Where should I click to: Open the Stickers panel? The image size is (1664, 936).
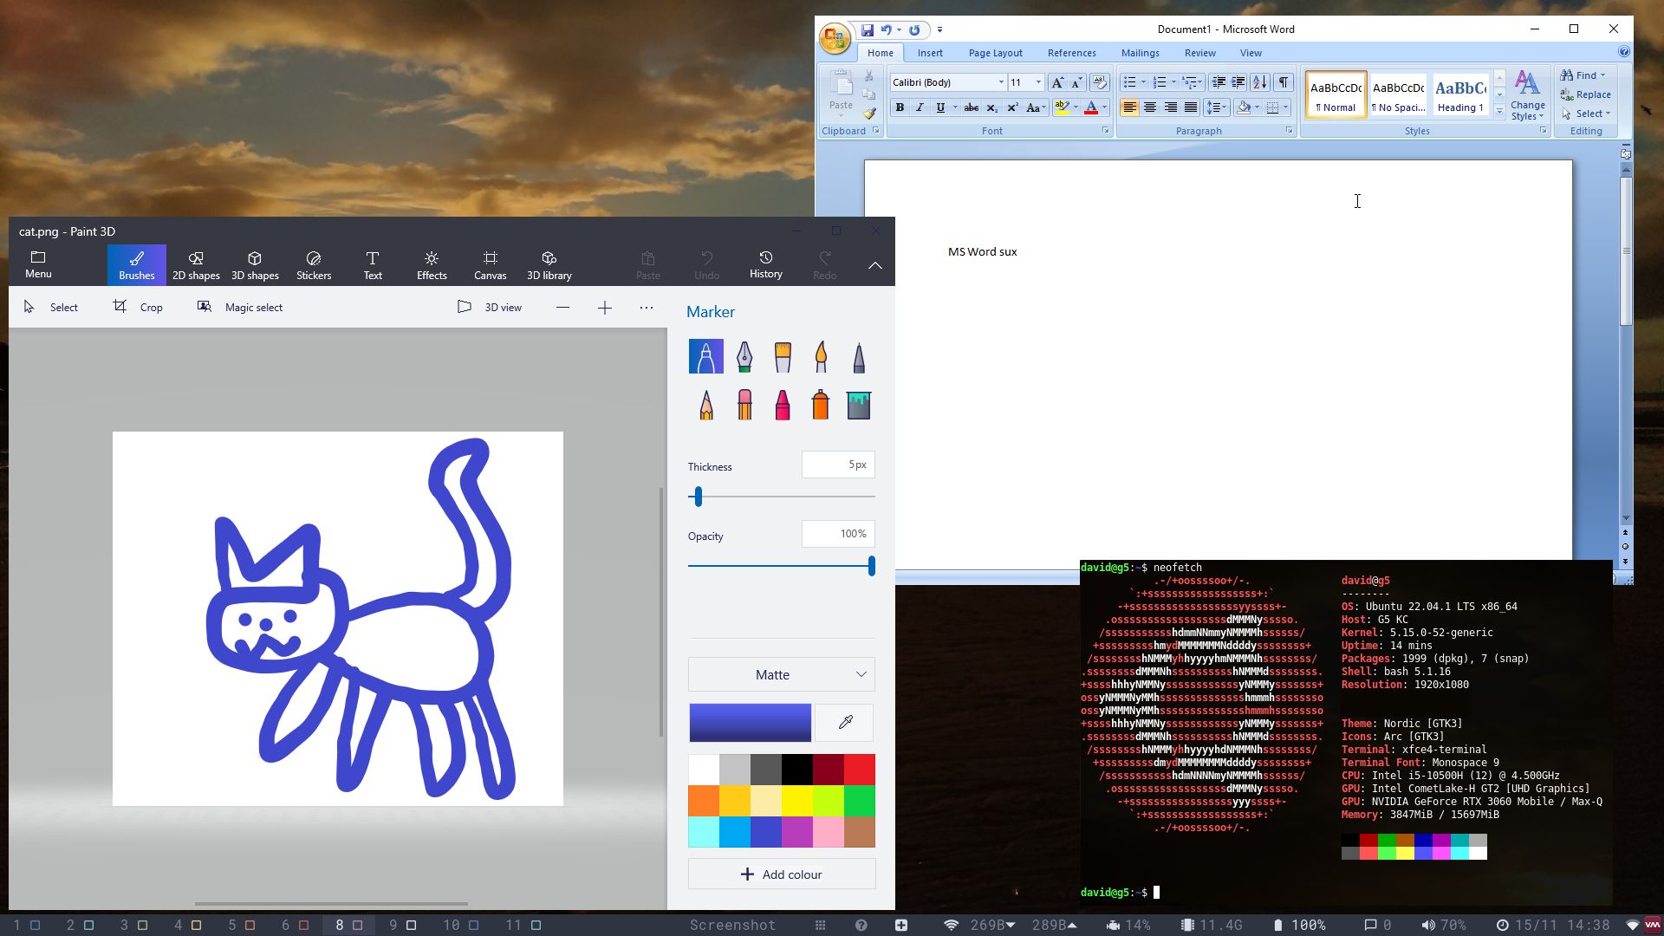click(313, 265)
